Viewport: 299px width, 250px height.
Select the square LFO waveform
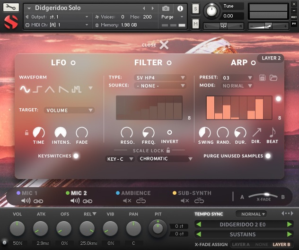point(37,89)
